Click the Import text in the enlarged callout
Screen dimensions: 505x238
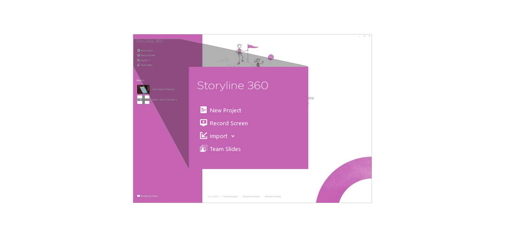(x=219, y=136)
